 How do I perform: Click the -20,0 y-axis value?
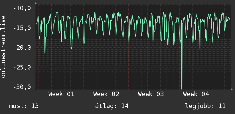pos(22,48)
